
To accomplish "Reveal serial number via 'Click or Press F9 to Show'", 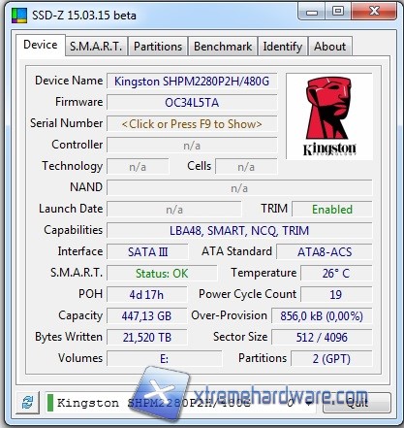I will tap(192, 124).
